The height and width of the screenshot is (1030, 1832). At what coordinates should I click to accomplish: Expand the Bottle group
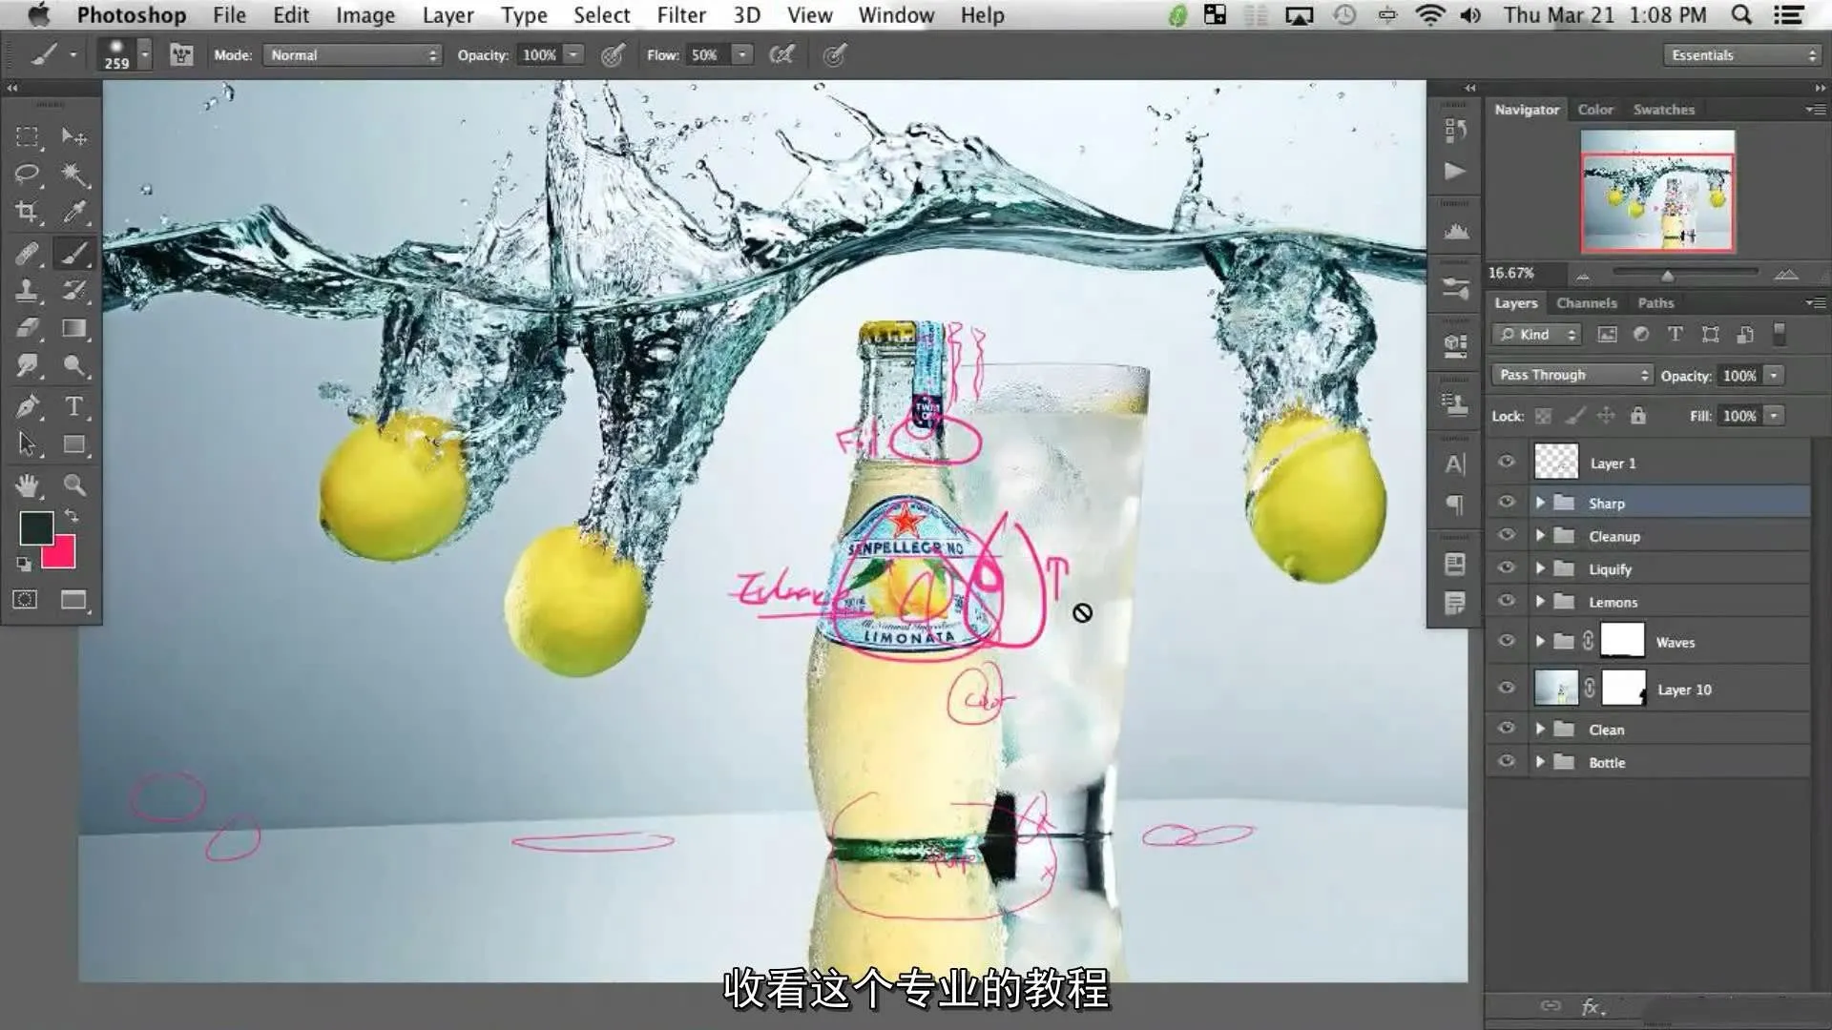[x=1540, y=762]
